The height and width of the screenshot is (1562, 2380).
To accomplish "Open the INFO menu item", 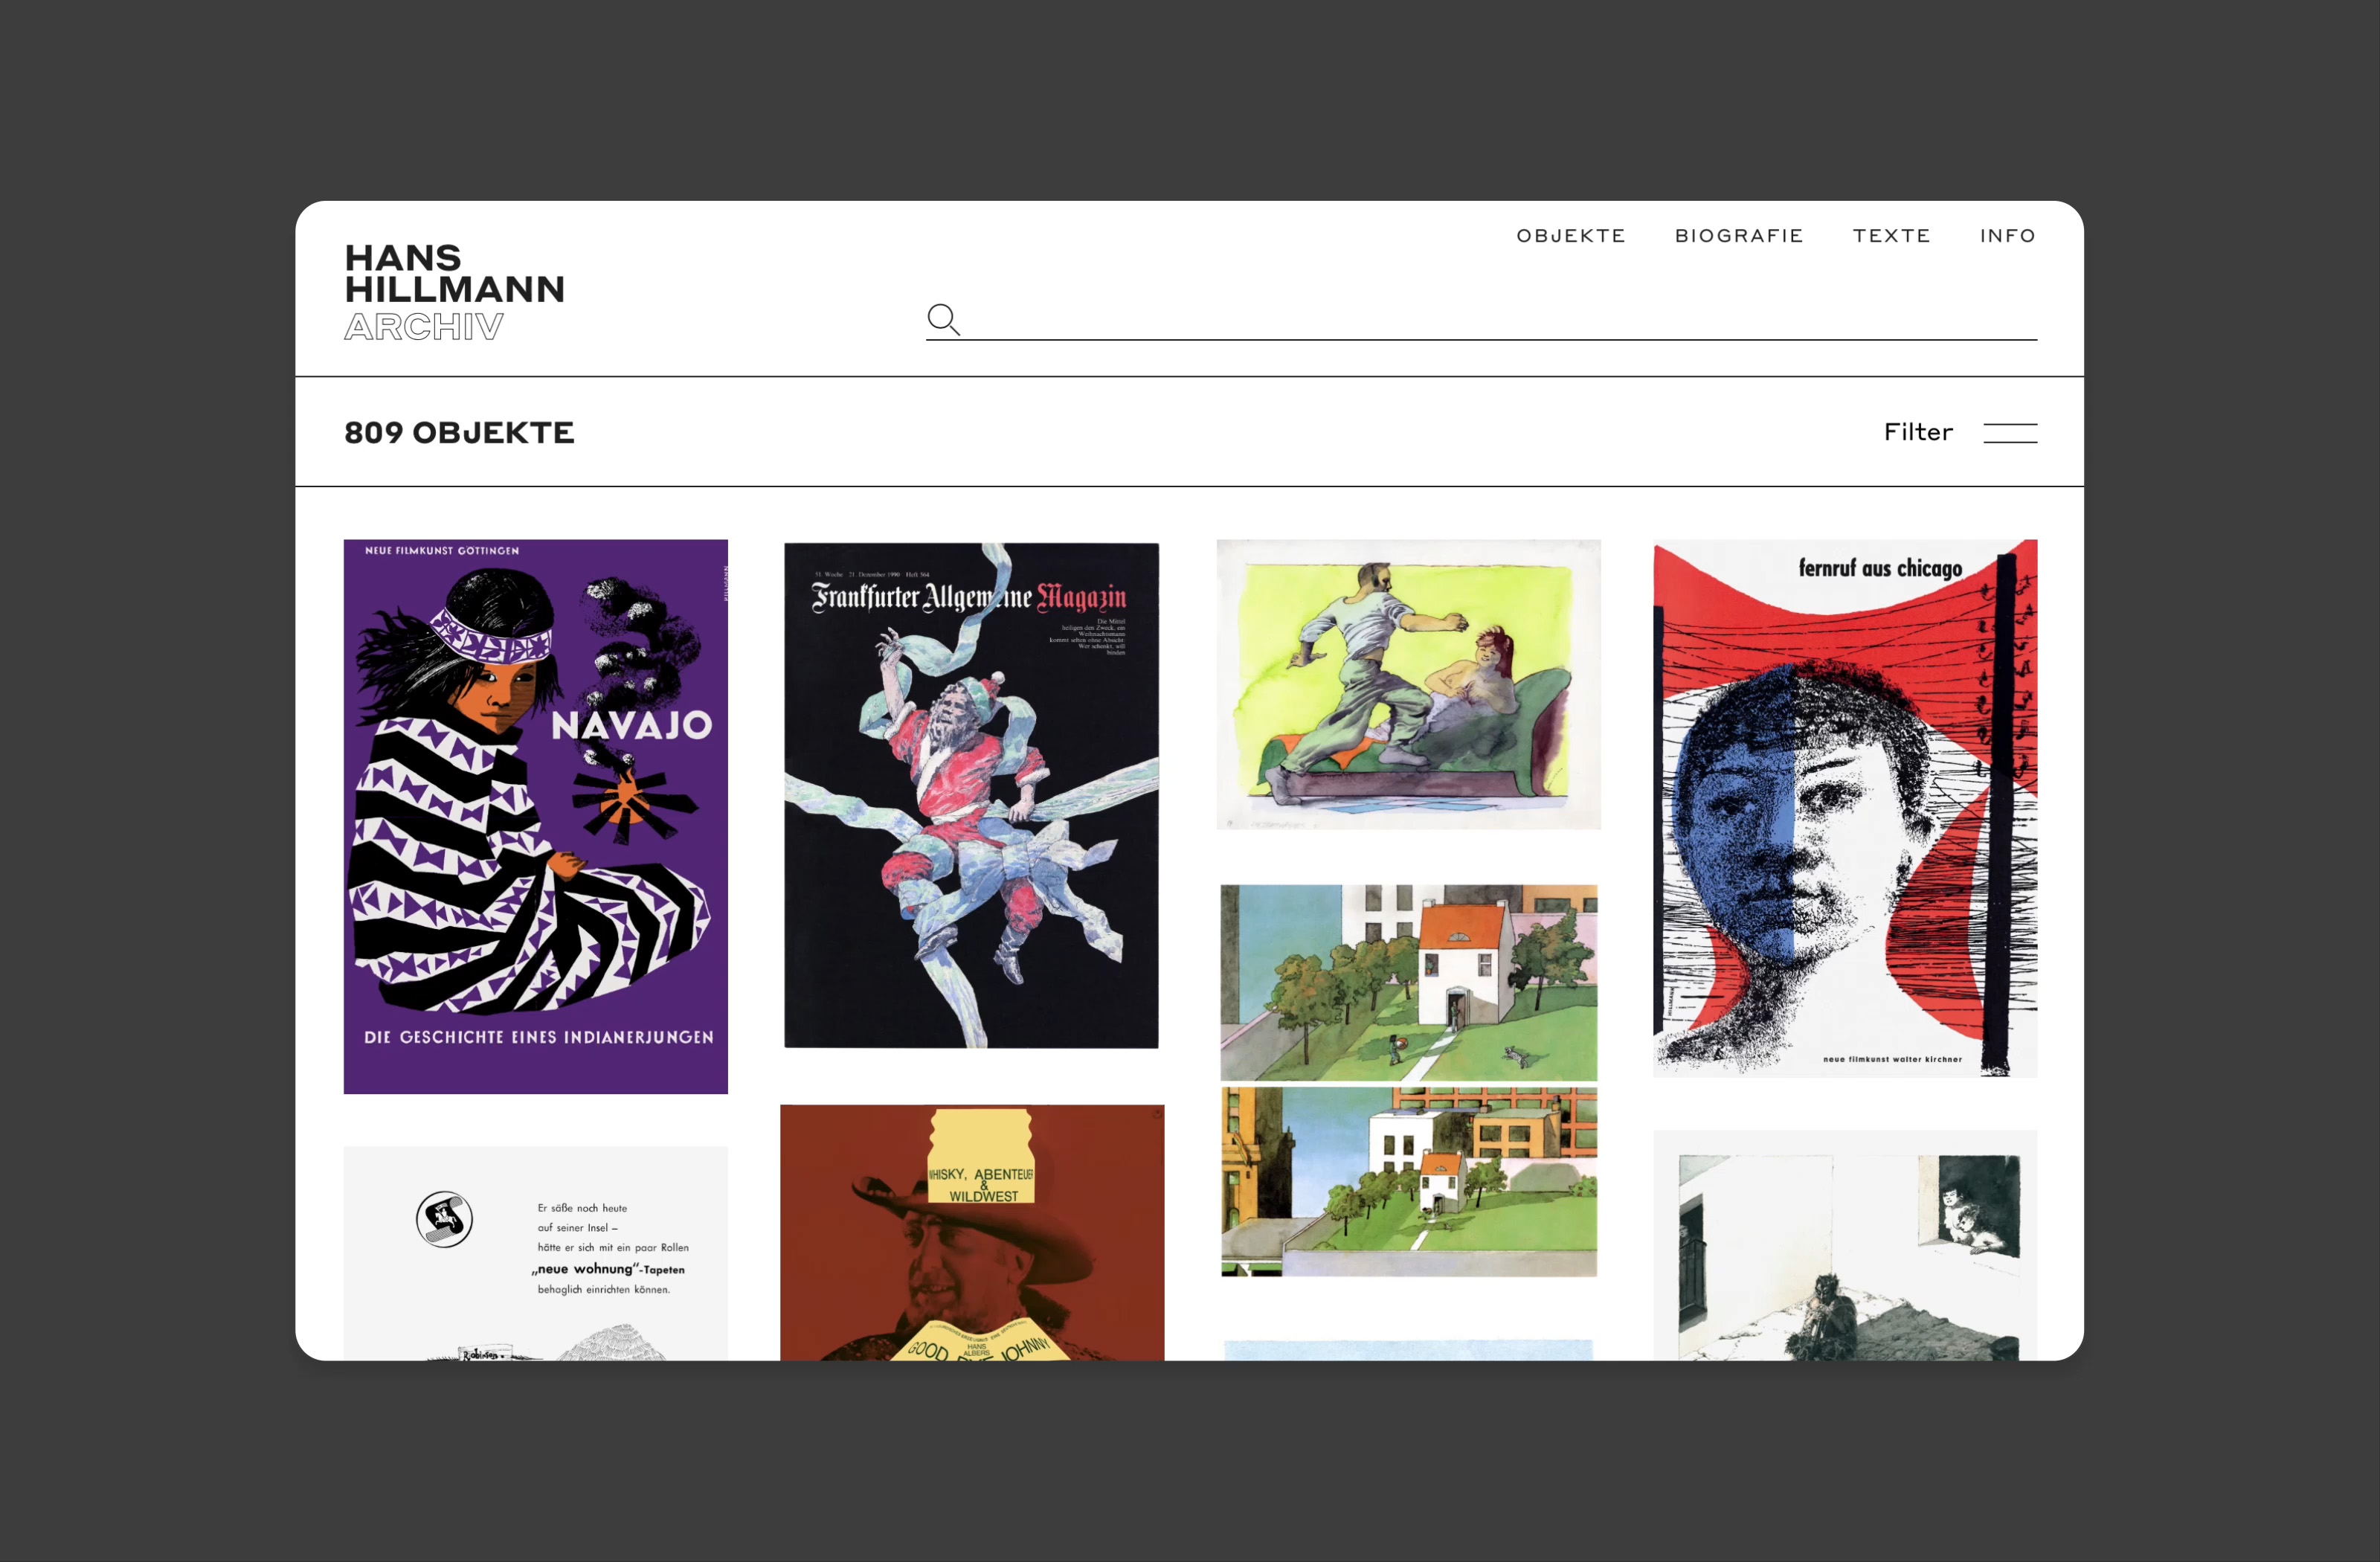I will (2008, 236).
